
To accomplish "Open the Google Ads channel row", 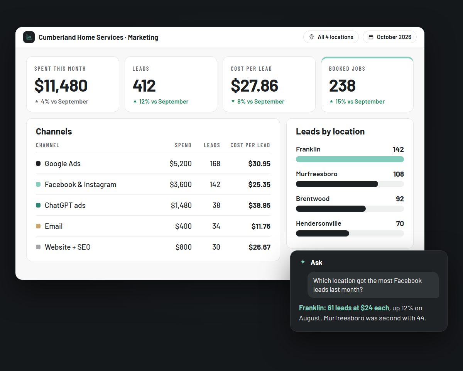I will [x=153, y=163].
